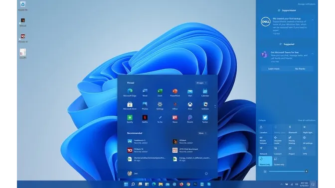The width and height of the screenshot is (335, 188).
Task: Launch Spotify from pinned apps
Action: tap(130, 119)
